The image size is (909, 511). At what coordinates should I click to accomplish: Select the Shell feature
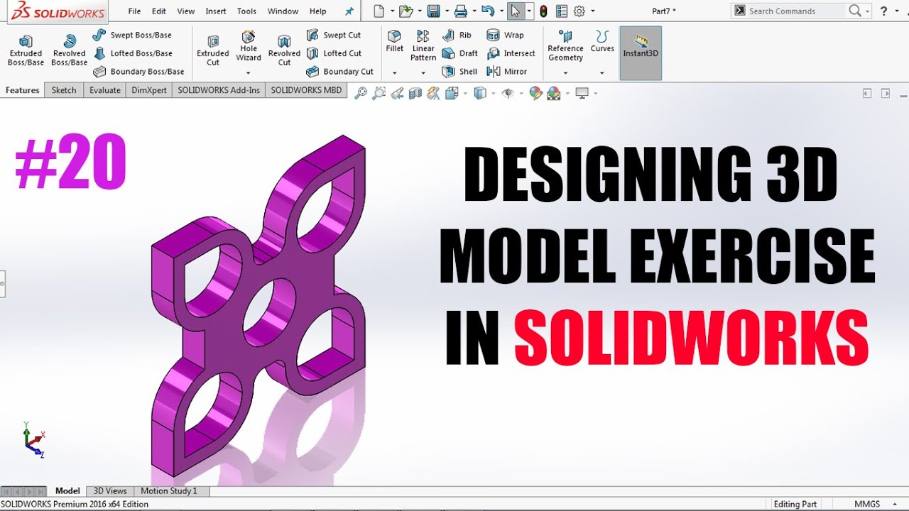point(459,72)
